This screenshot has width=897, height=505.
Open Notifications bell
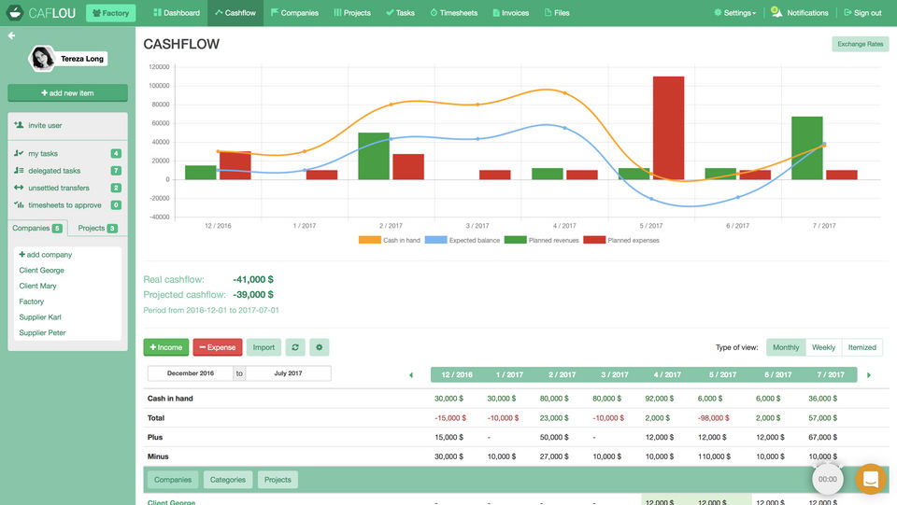[x=800, y=12]
